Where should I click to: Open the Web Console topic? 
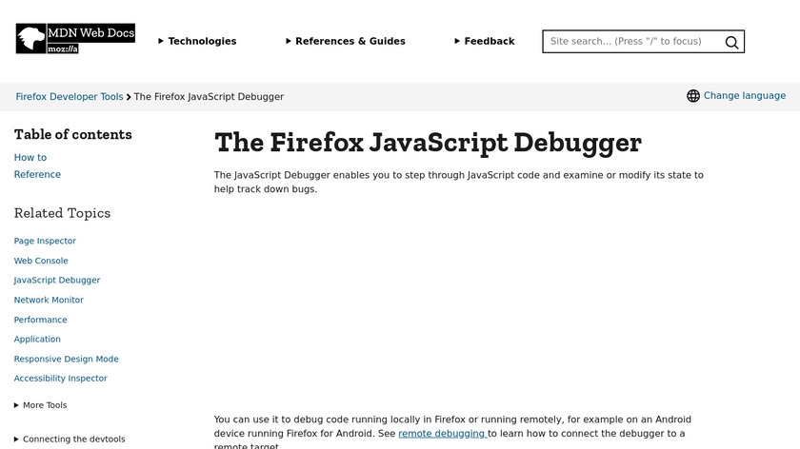tap(41, 261)
